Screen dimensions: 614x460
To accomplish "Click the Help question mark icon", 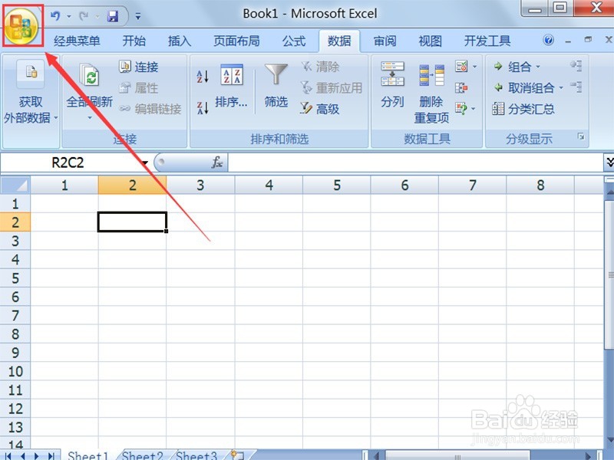I will [549, 40].
